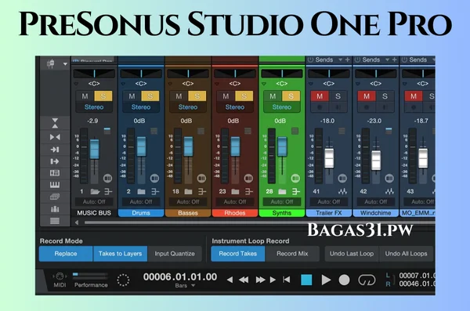This screenshot has width=470, height=311.
Task: Select the Replace record mode
Action: [x=66, y=254]
